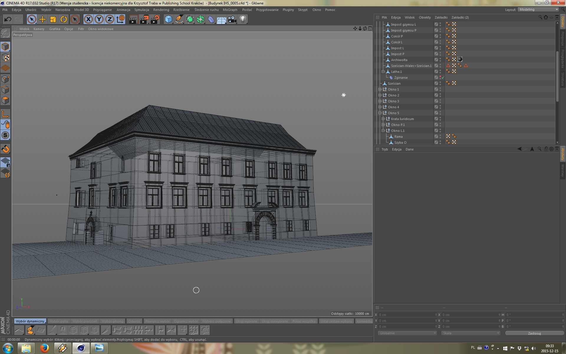Toggle Sześcian object visibility dots
This screenshot has width=566, height=354.
click(x=440, y=83)
